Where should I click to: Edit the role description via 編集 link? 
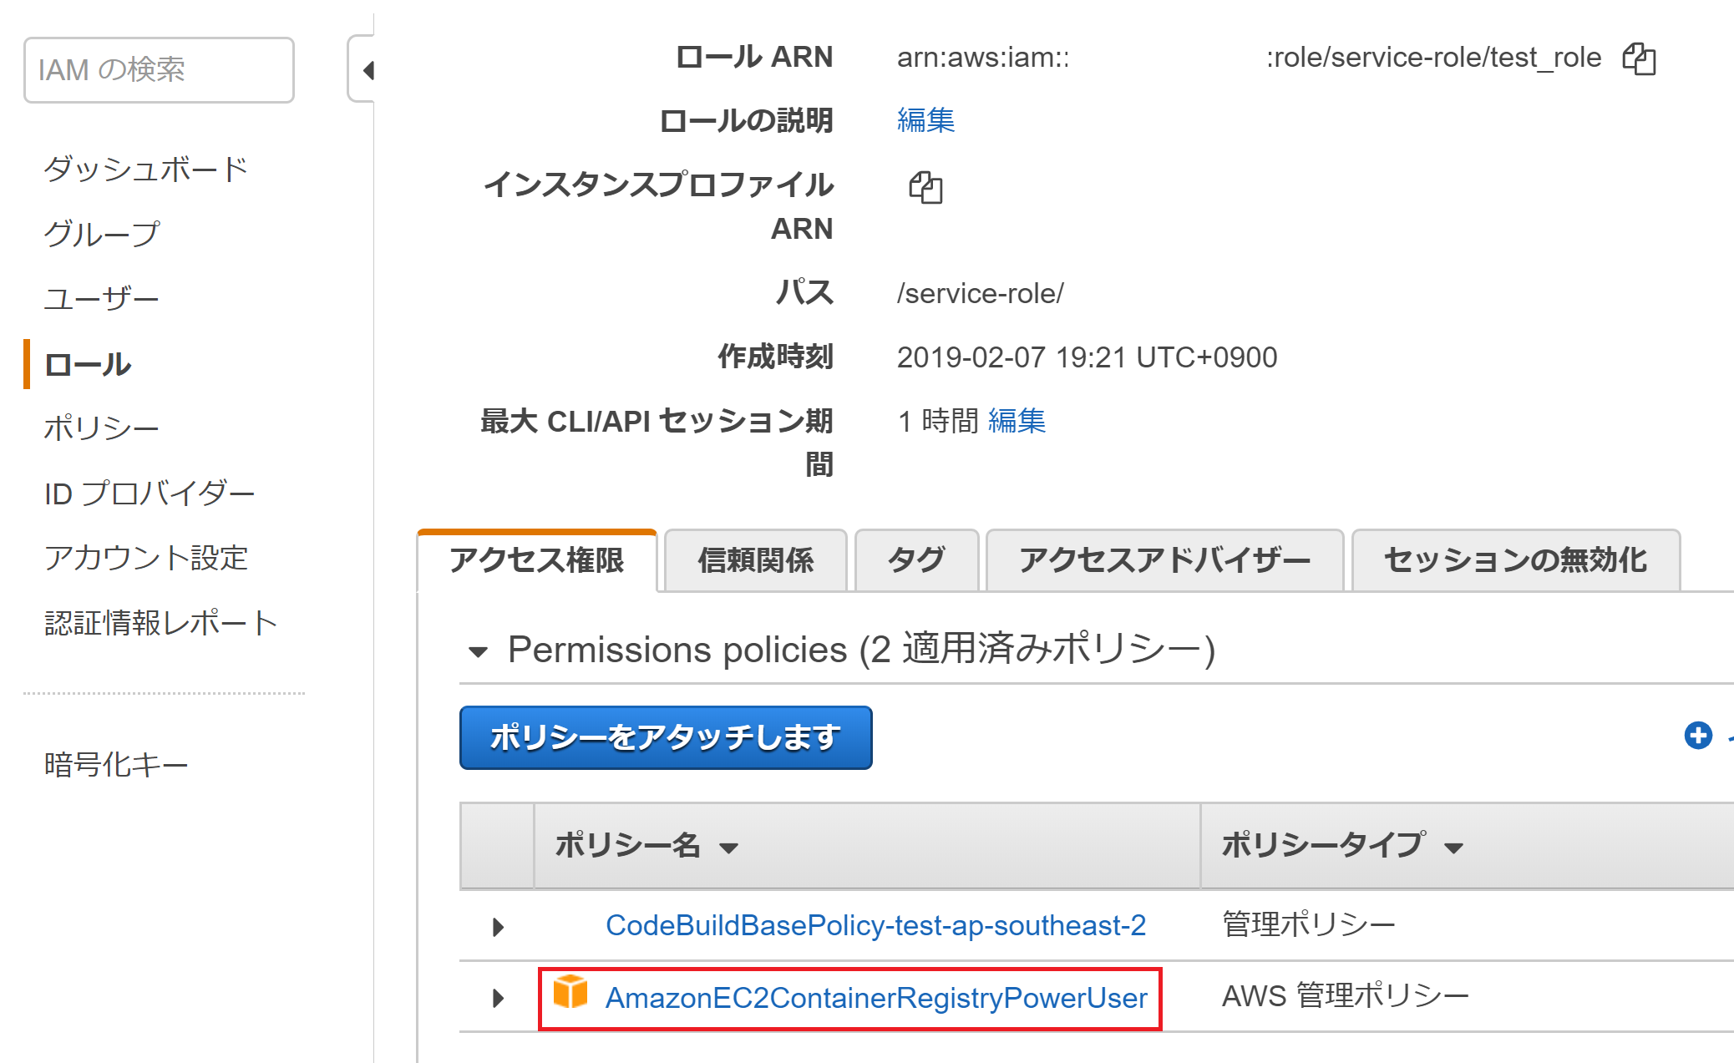tap(927, 120)
